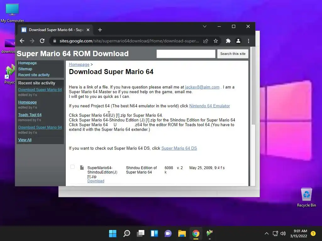Open Chrome's three-dot menu
Screen dimensions: 322x241
[248, 41]
